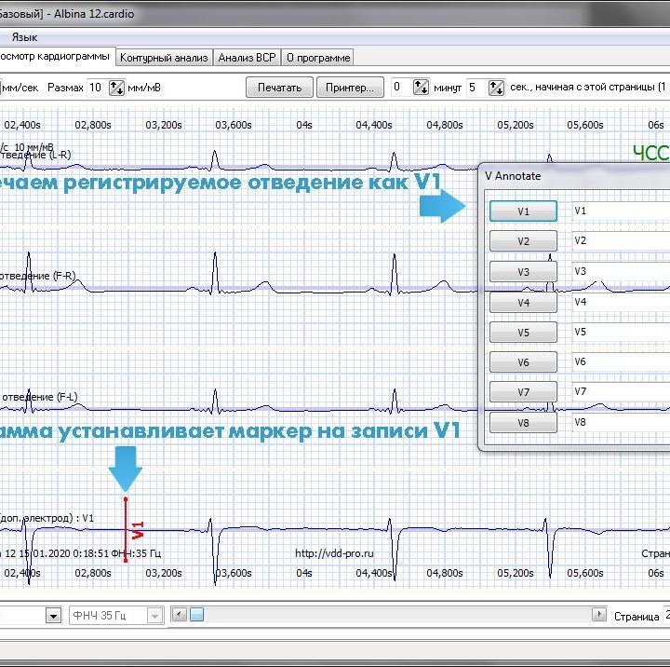Open the Анализ ВСР tab

point(247,58)
